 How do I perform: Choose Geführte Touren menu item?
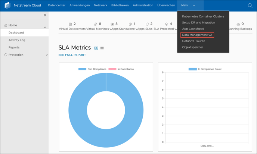coord(193,41)
